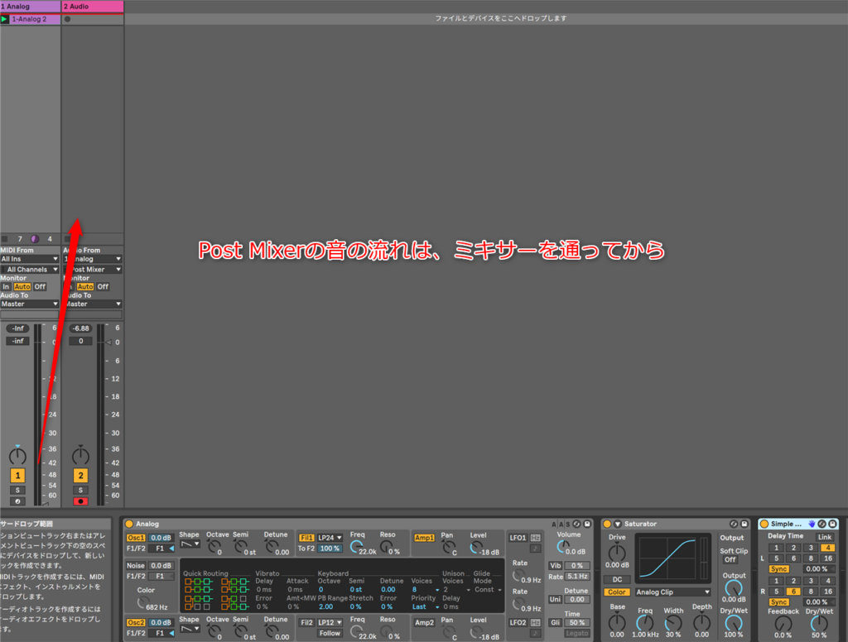Click the Saturator Drive knob
Screen dimensions: 848x642
point(617,552)
